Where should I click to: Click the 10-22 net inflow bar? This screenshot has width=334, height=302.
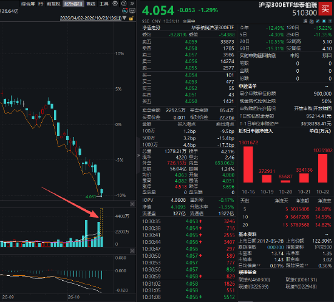[322, 168]
